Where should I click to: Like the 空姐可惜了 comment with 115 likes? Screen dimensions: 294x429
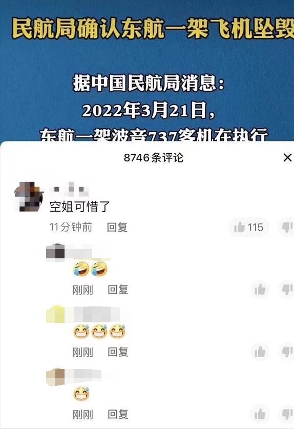(x=248, y=227)
